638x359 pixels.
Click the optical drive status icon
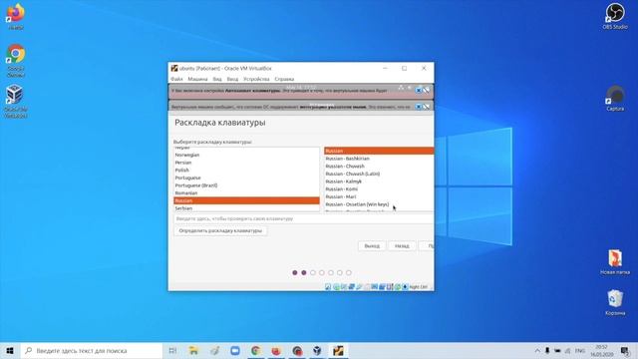[336, 287]
